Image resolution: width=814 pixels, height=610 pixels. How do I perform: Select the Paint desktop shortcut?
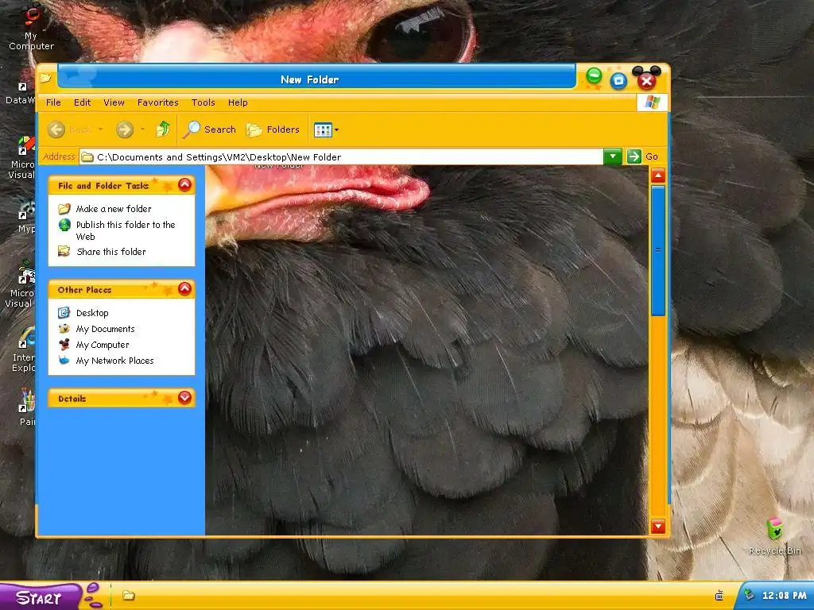click(28, 408)
